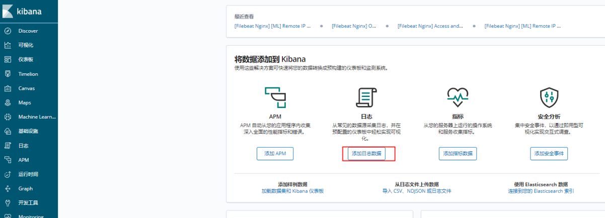Click the 最近查看 label
The image size is (605, 218).
pyautogui.click(x=244, y=17)
